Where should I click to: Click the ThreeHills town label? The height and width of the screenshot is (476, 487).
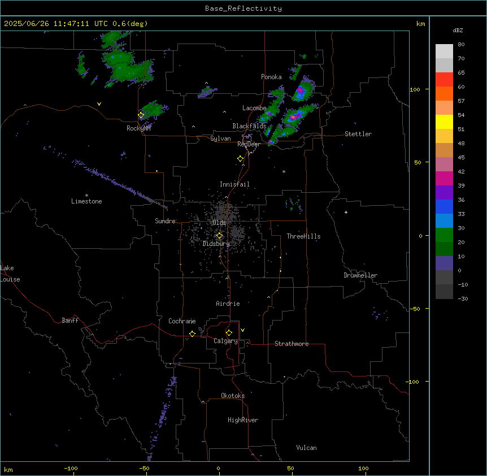point(303,236)
